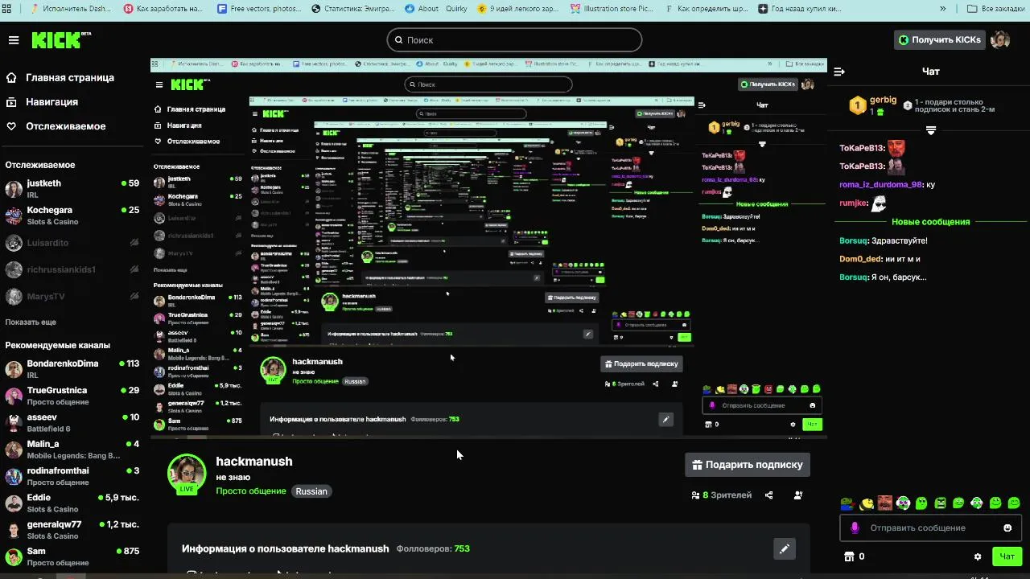Image resolution: width=1030 pixels, height=579 pixels.
Task: Open the Malin_a Mobile Legends channel
Action: (x=72, y=450)
